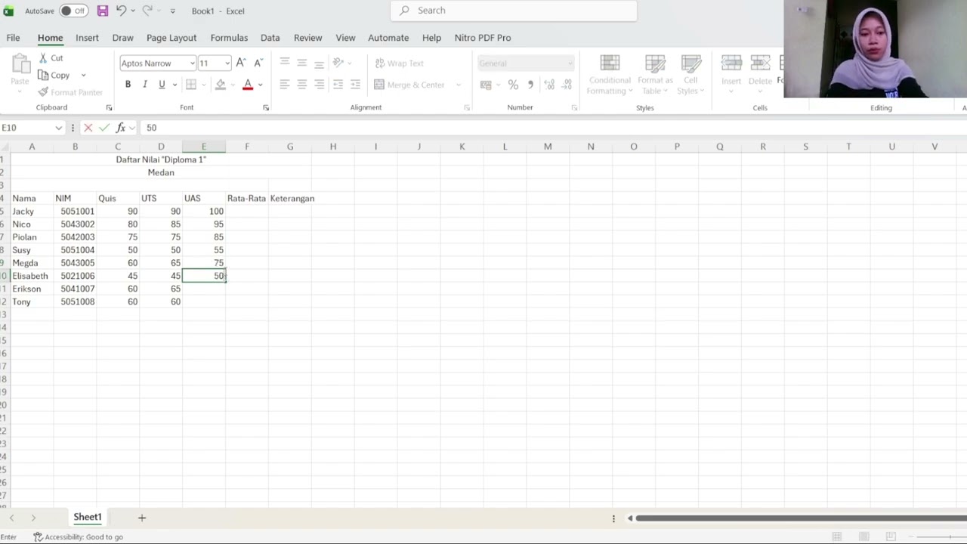Click Insert cells button
The height and width of the screenshot is (544, 967).
(x=731, y=75)
